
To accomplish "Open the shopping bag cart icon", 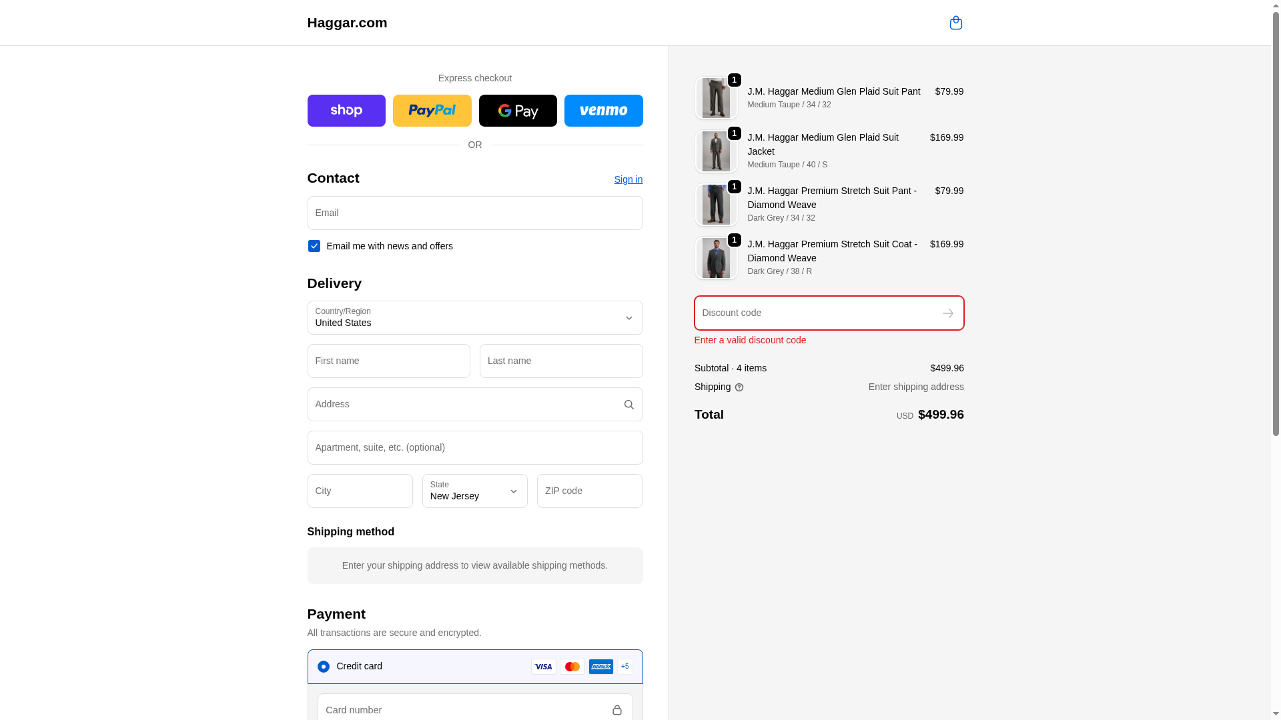I will pos(955,23).
